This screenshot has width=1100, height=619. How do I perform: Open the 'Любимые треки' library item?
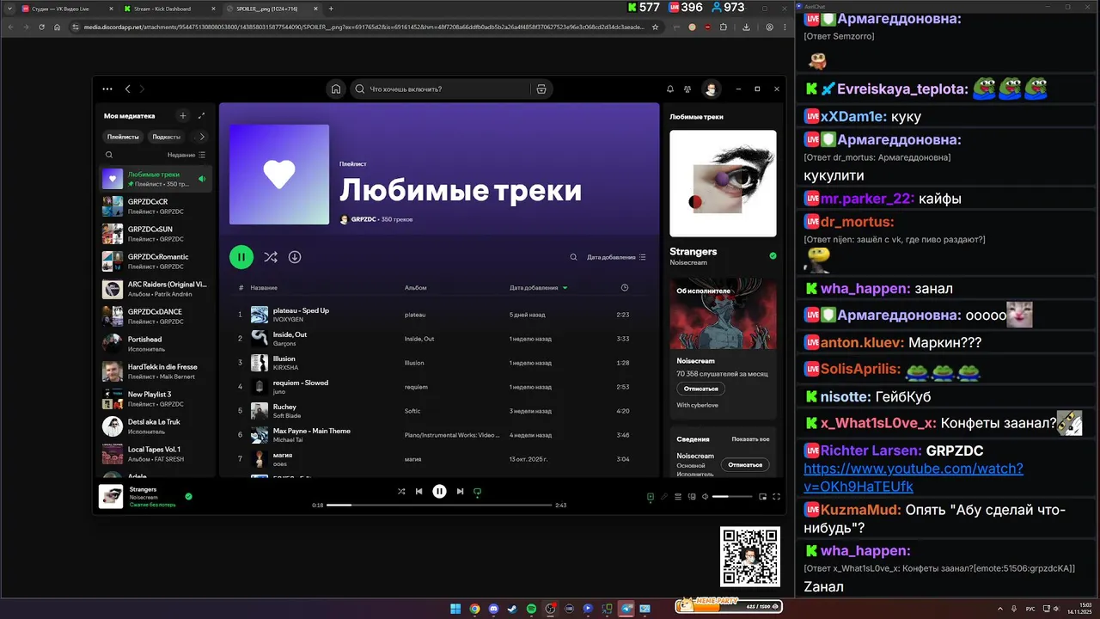point(155,179)
